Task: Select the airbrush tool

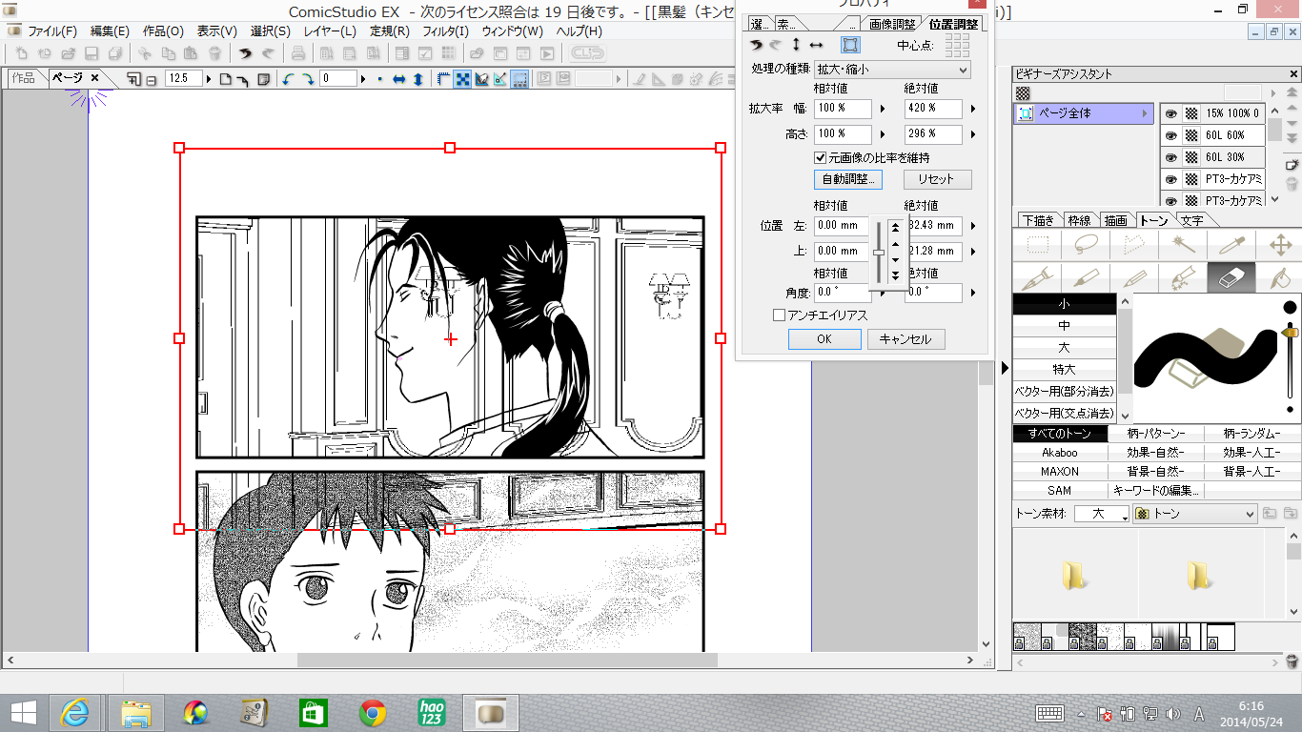Action: [x=1183, y=277]
